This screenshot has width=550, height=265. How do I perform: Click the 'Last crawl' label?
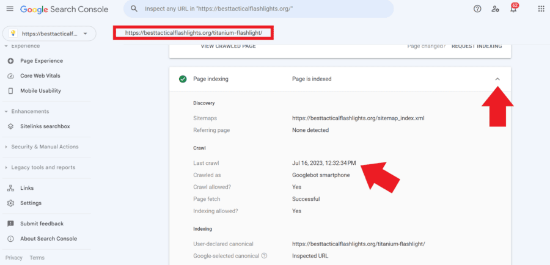pyautogui.click(x=206, y=163)
